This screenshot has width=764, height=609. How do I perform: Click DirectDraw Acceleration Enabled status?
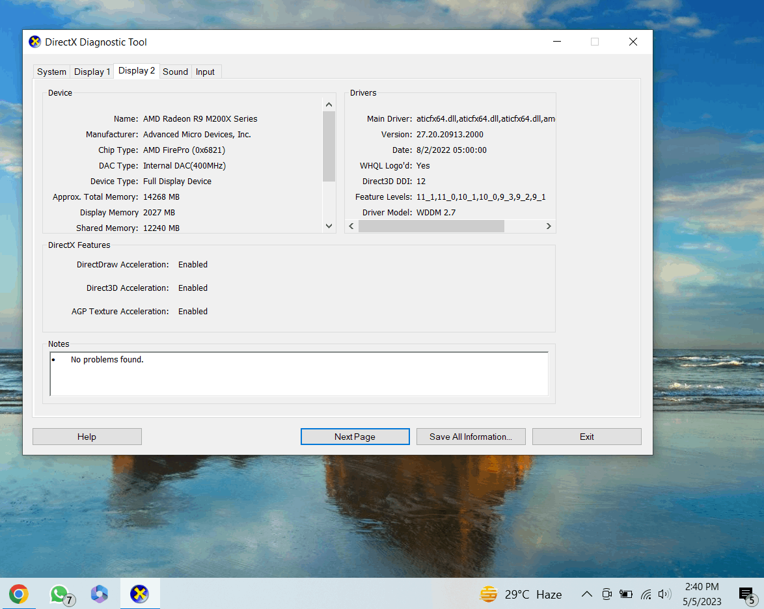[x=193, y=265]
